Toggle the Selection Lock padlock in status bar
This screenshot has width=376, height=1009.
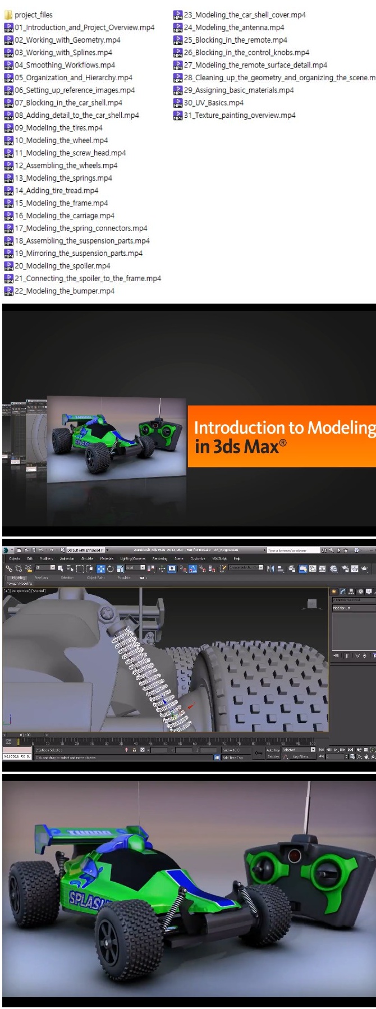point(134,749)
